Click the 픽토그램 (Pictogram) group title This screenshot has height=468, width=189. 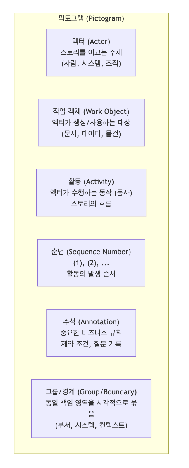coord(91,18)
